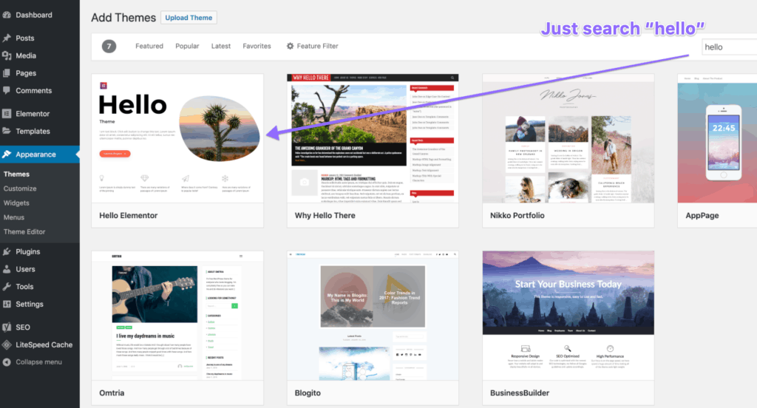Open the Themes submenu item

click(x=16, y=174)
